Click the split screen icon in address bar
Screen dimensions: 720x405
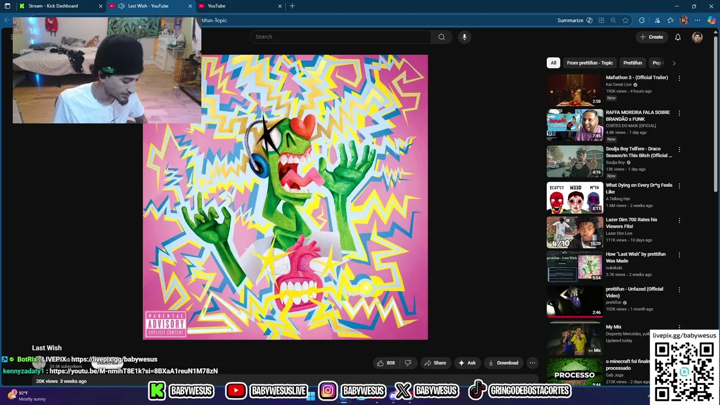pos(601,20)
